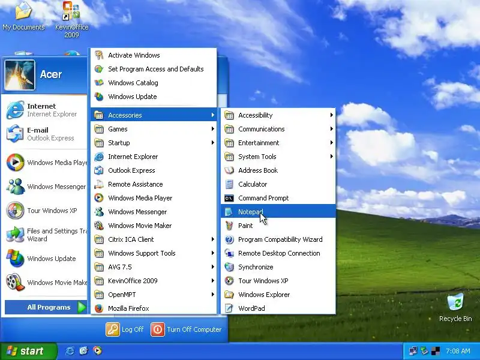Click the start button on taskbar

(28, 351)
